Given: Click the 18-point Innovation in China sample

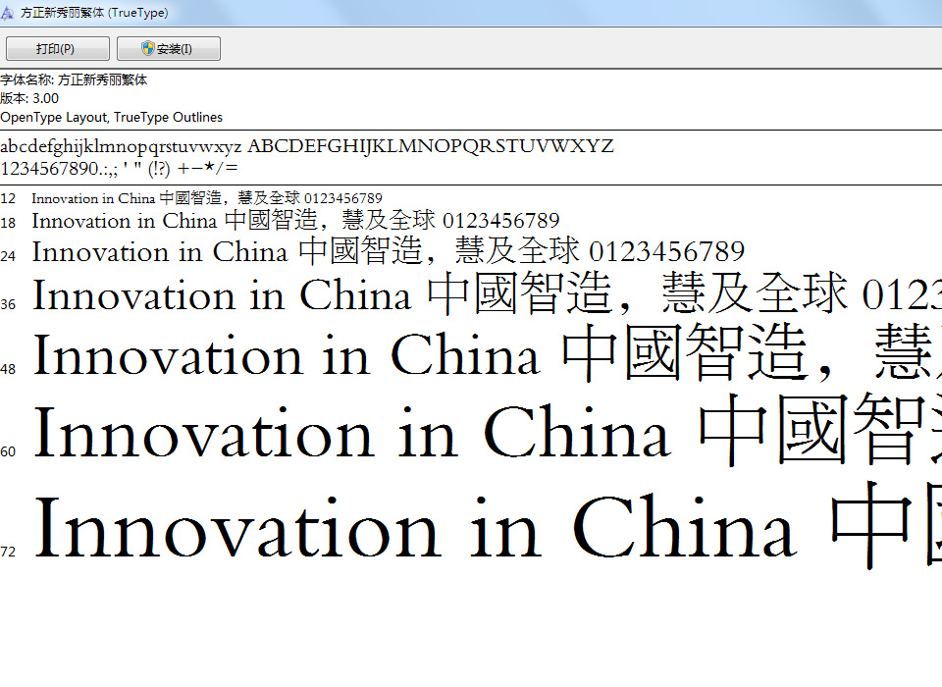Looking at the screenshot, I should pos(295,220).
